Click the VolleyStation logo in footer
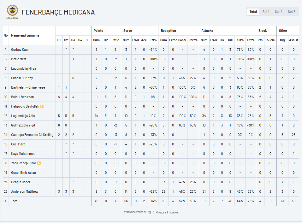302x223 pixels. tap(163, 212)
